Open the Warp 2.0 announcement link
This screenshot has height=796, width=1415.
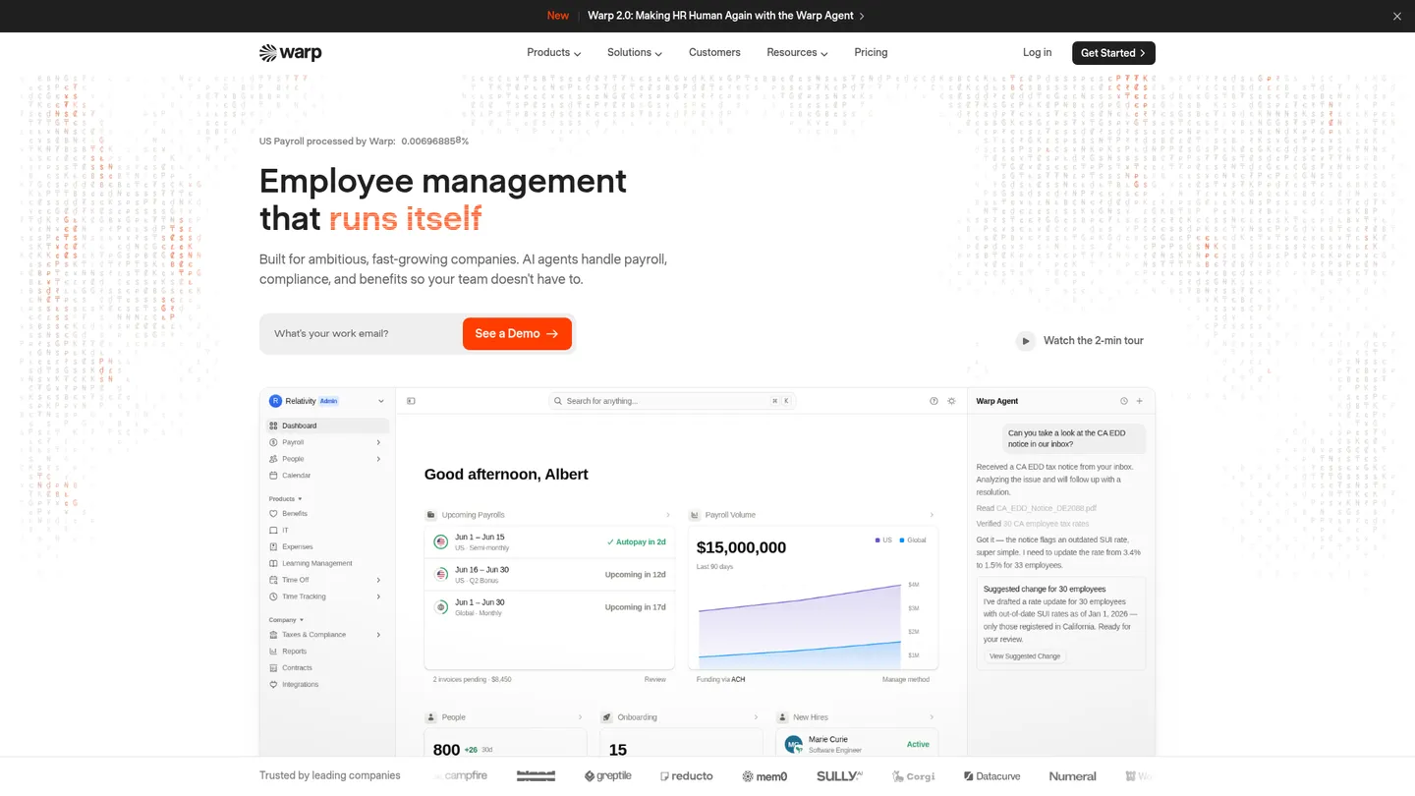(726, 16)
